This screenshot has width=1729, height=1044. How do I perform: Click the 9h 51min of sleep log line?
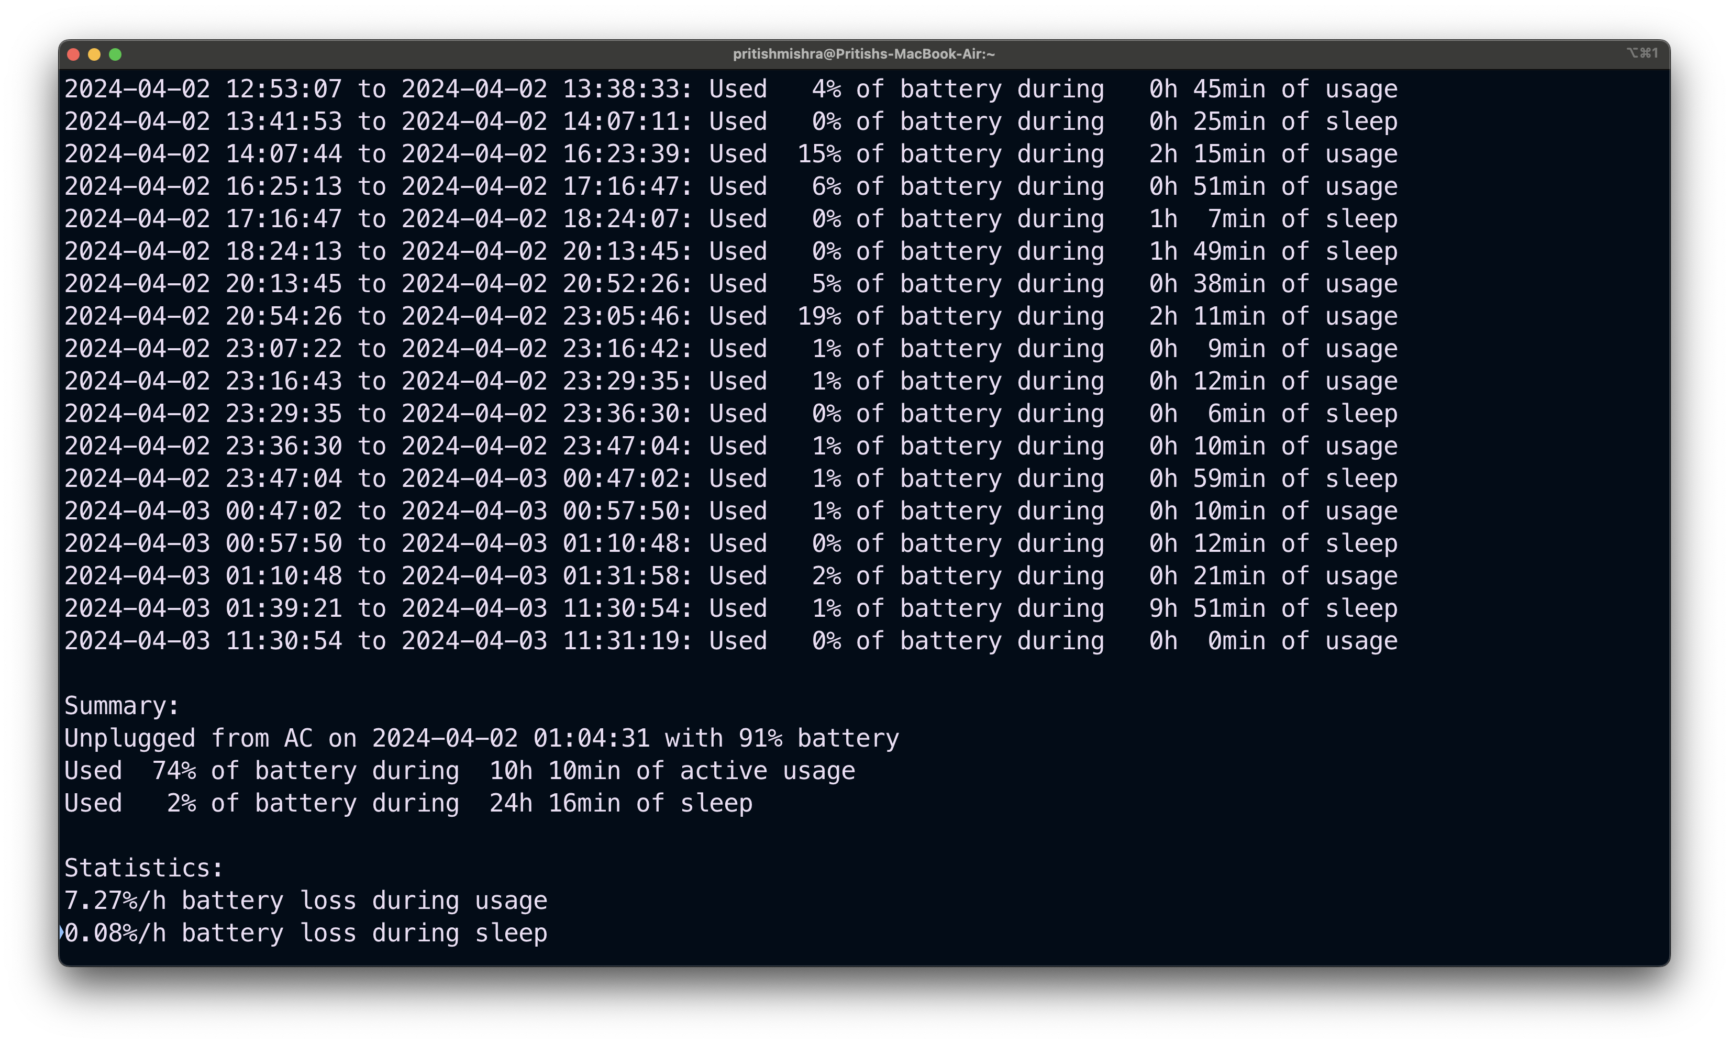coord(730,608)
